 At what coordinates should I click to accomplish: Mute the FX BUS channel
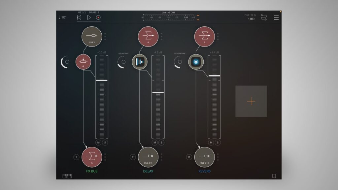(98, 142)
